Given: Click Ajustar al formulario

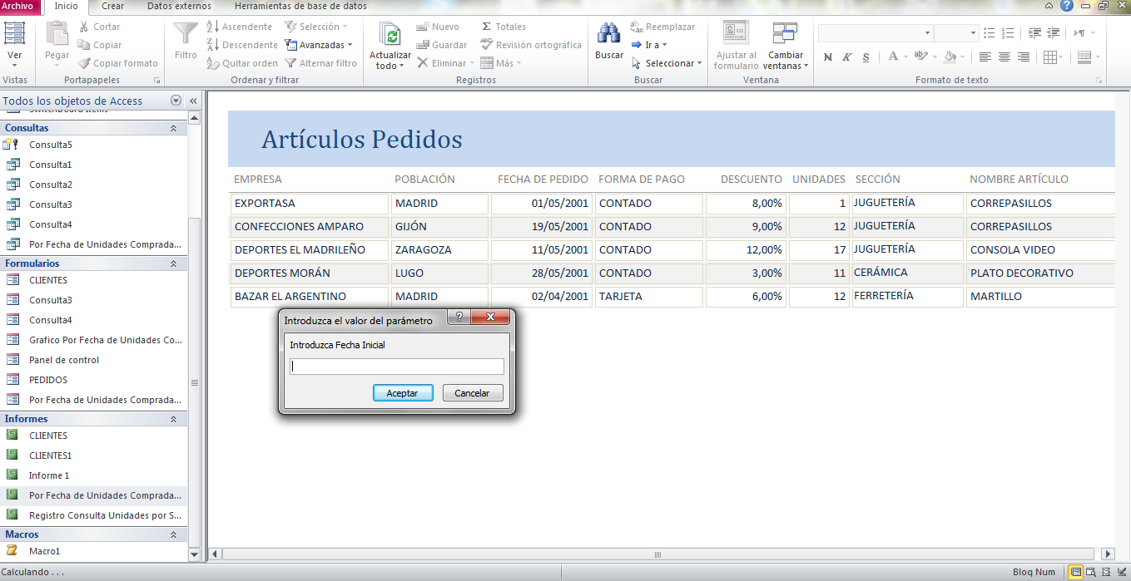Looking at the screenshot, I should tap(736, 45).
